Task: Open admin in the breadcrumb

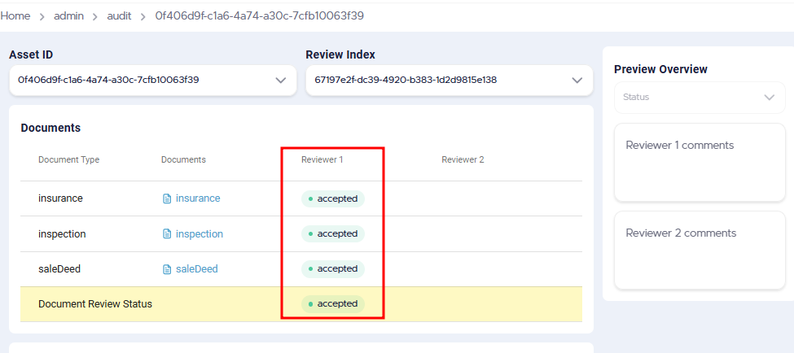Action: pos(69,16)
